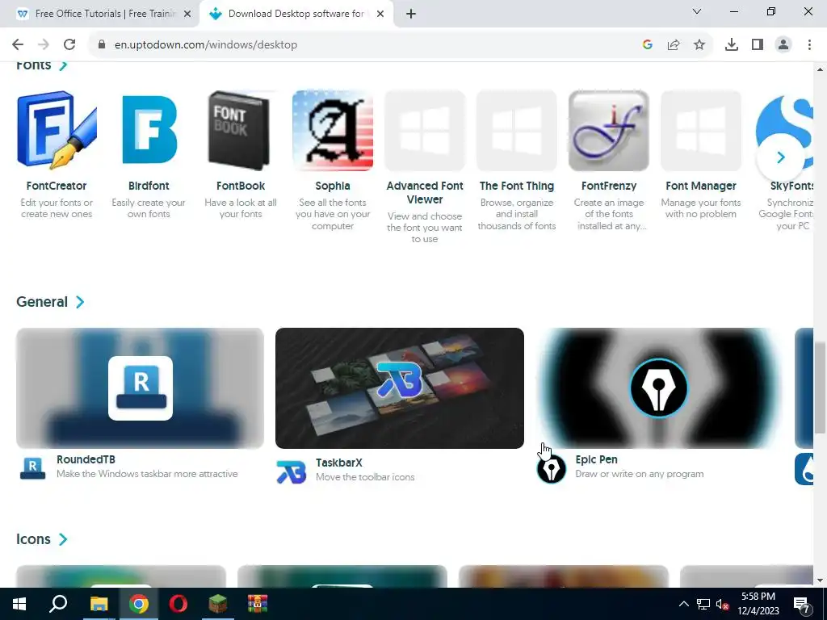Open the FontFrenzy app icon
The image size is (827, 620).
609,130
